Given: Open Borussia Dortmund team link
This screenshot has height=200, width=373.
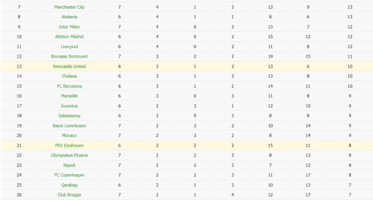Looking at the screenshot, I should coord(69,56).
